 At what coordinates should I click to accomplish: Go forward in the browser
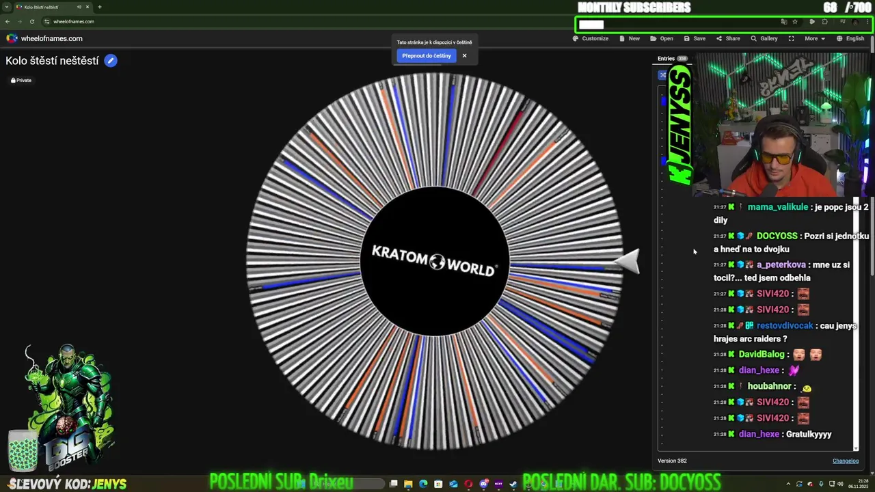click(x=19, y=21)
